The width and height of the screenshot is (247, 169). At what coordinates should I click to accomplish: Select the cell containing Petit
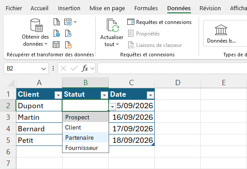(x=39, y=140)
